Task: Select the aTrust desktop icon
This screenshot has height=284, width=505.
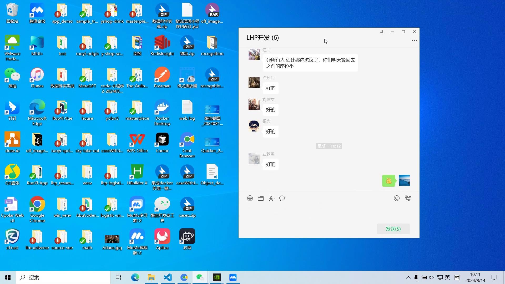Action: click(12, 240)
